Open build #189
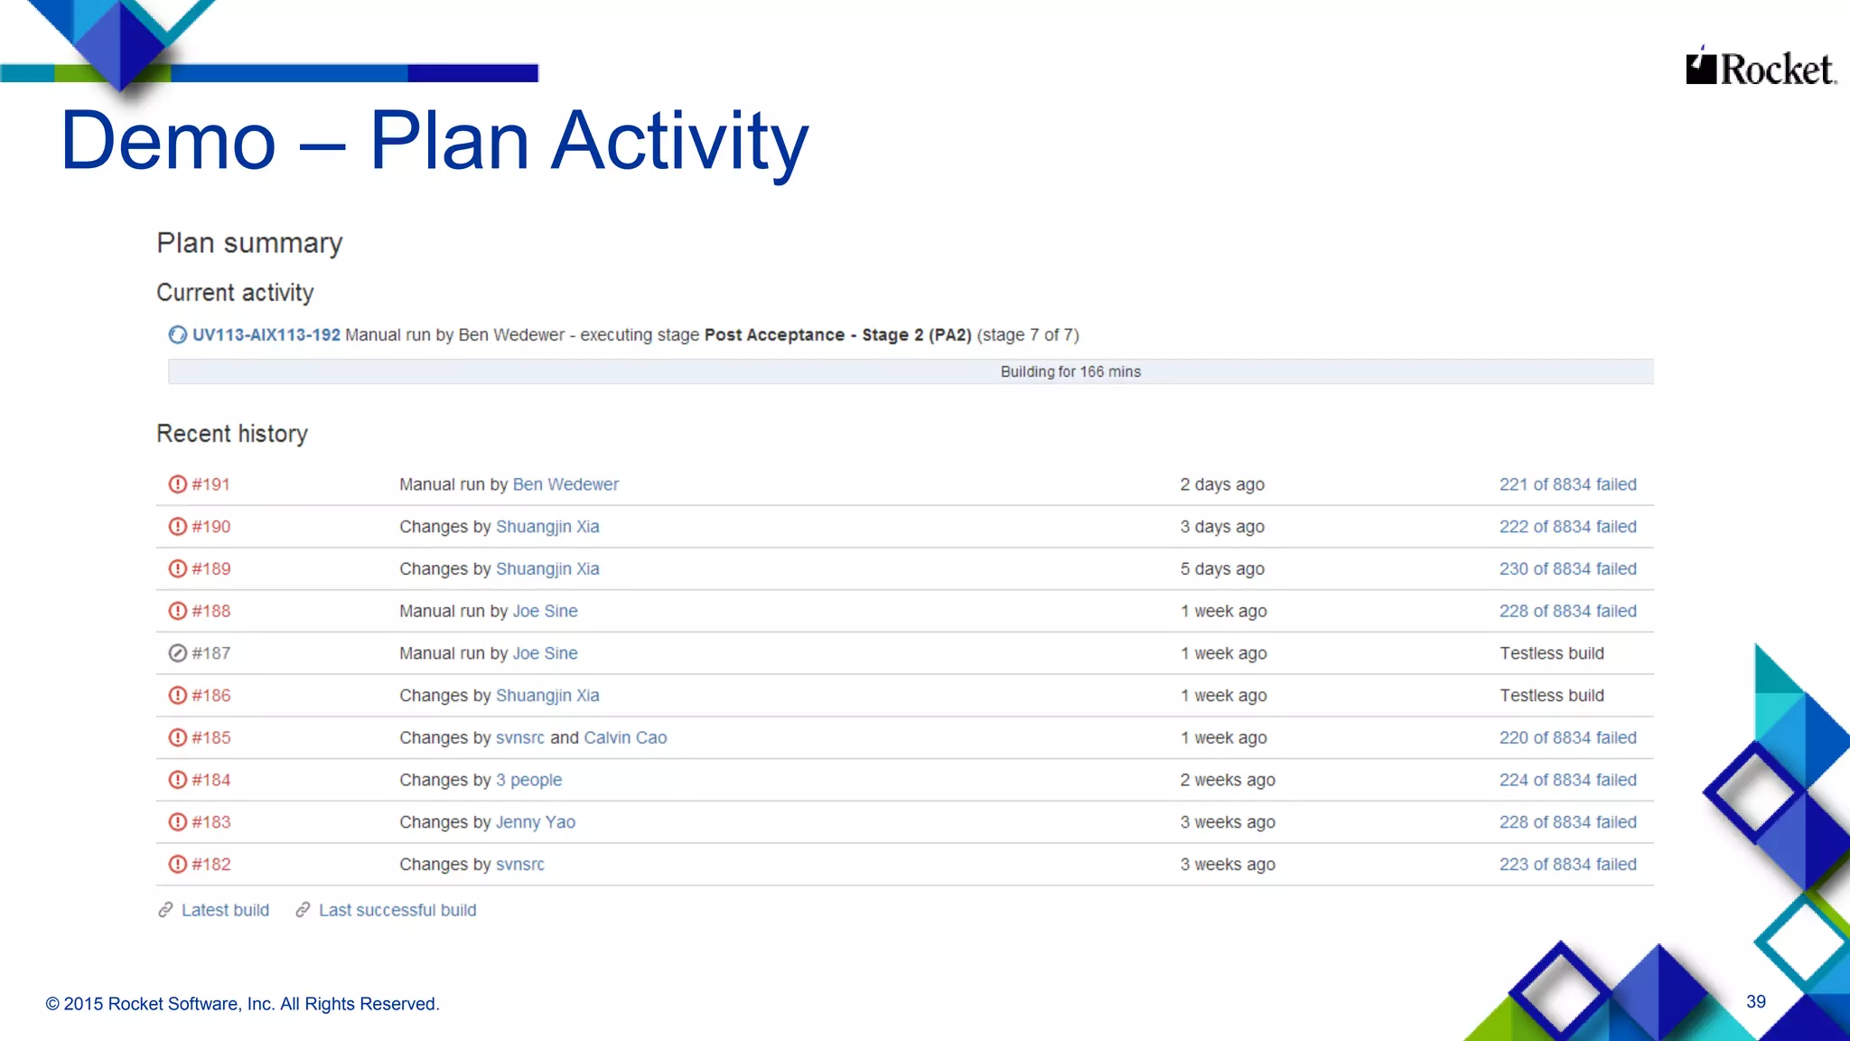Screen dimensions: 1850x1041 [211, 569]
